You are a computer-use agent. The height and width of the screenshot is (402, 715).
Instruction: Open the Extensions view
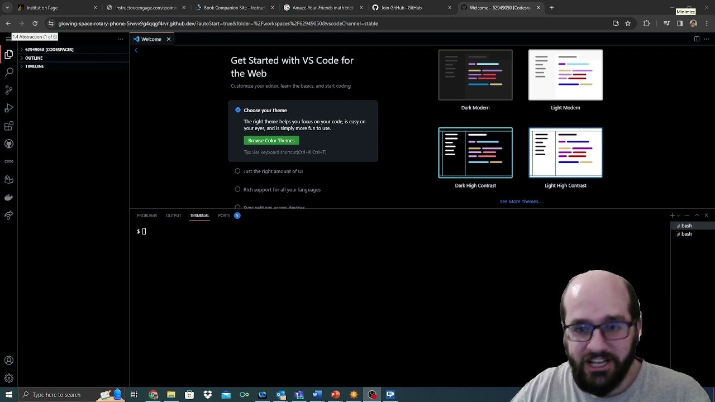(x=8, y=126)
